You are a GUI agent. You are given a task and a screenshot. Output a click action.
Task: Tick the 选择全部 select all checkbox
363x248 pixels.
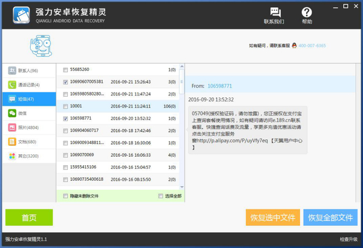pos(160,196)
